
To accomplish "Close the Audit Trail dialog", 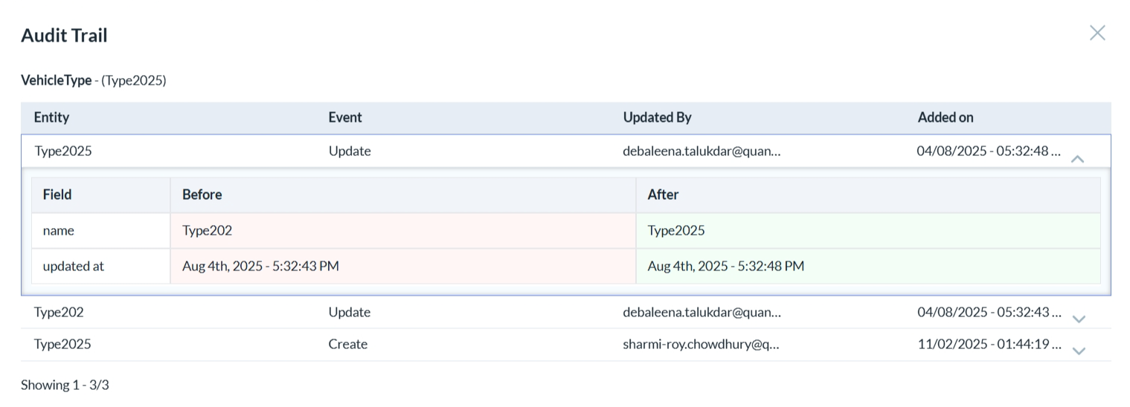I will pyautogui.click(x=1097, y=33).
